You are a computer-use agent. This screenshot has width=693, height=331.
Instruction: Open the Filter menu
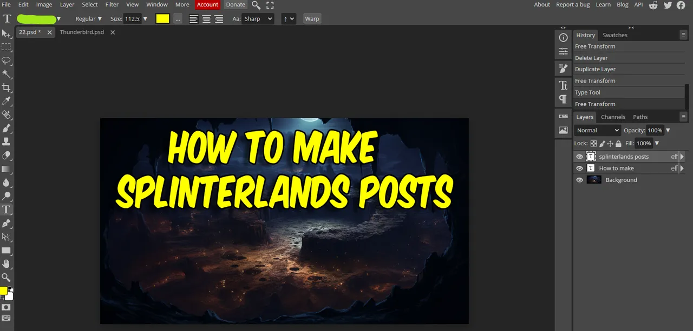112,5
